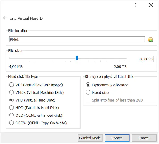The width and height of the screenshot is (159, 144).
Task: Click the folder browse icon for file location
Action: (x=150, y=40)
